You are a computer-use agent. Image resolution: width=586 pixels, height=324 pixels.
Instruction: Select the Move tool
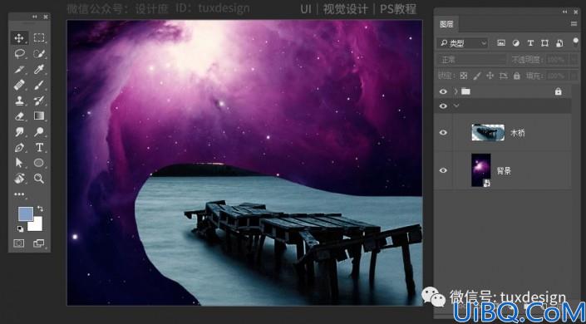(19, 37)
